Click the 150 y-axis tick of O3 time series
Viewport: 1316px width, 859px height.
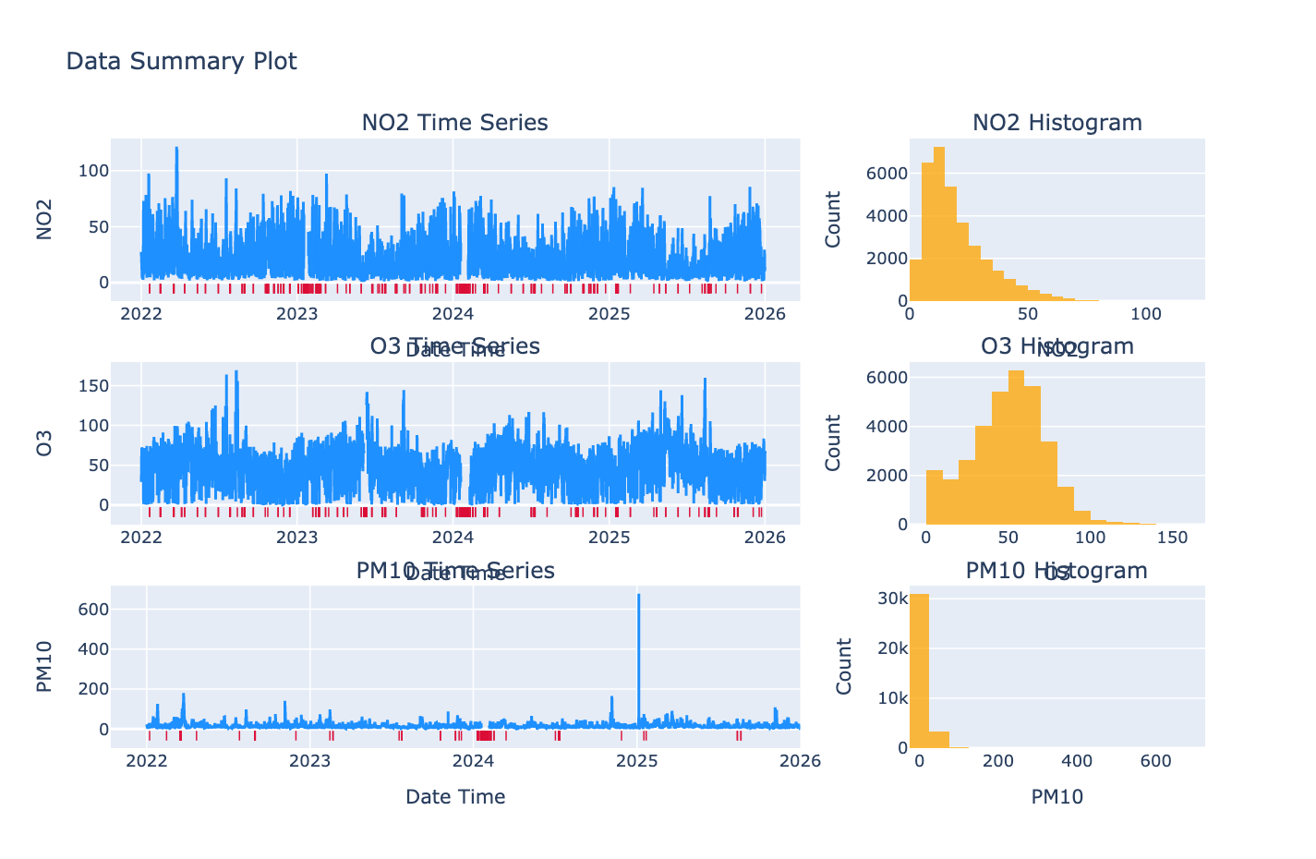point(93,385)
